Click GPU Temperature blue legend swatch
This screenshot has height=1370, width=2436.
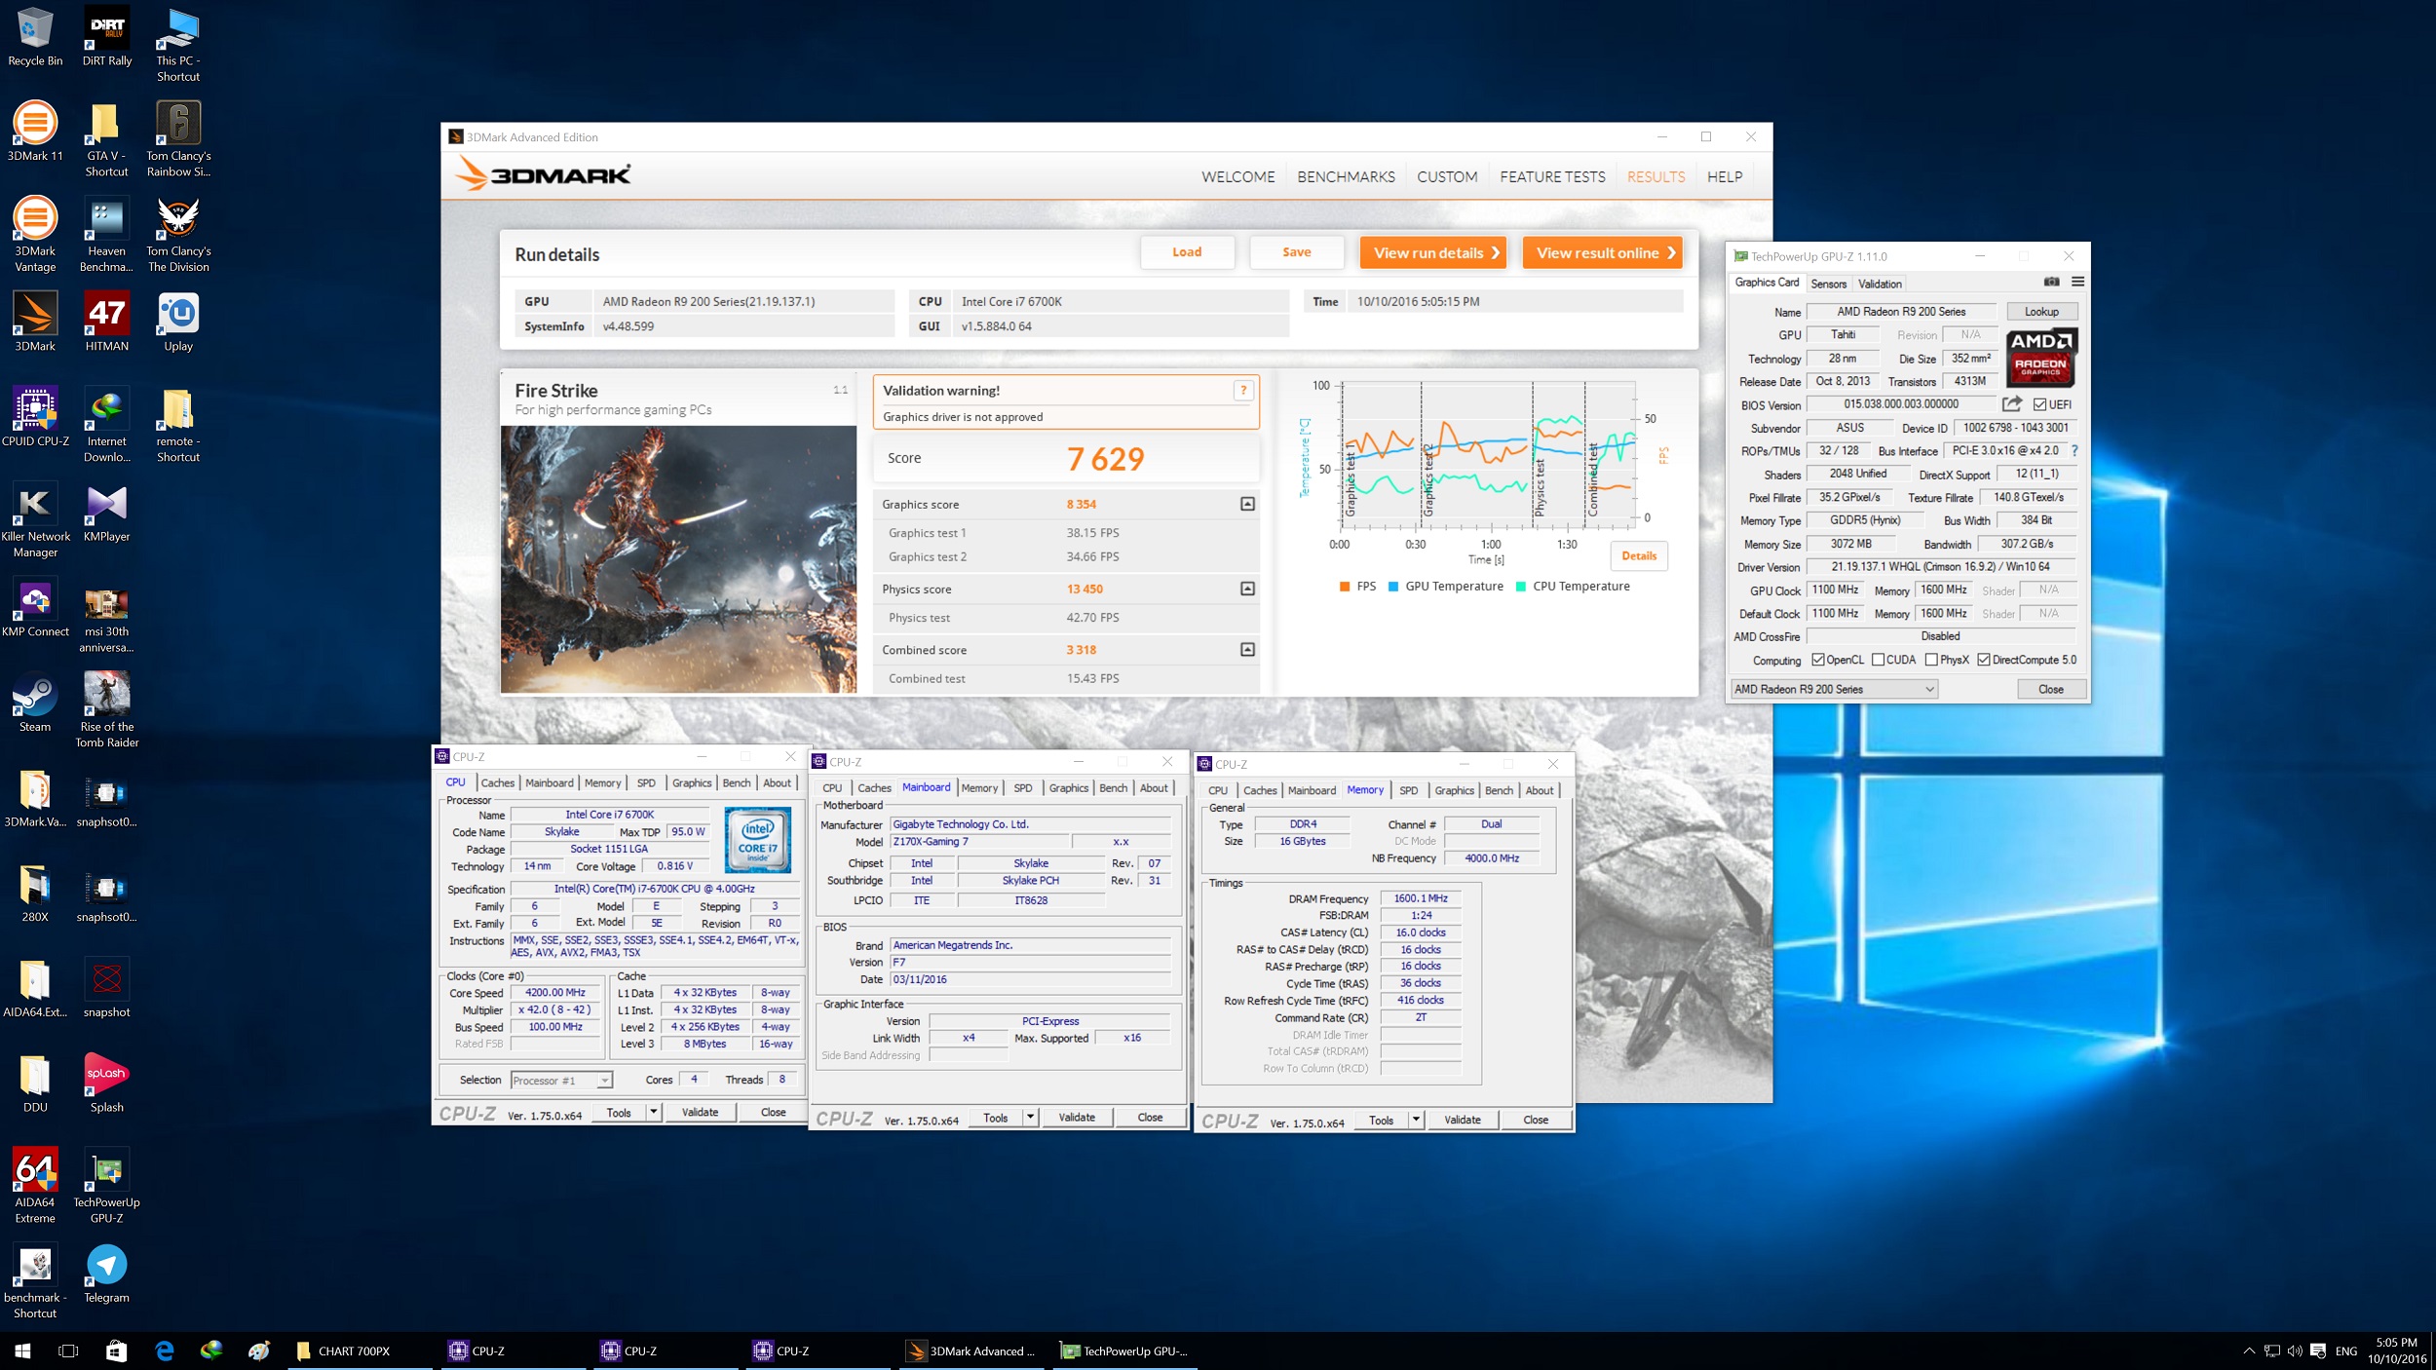click(1393, 587)
